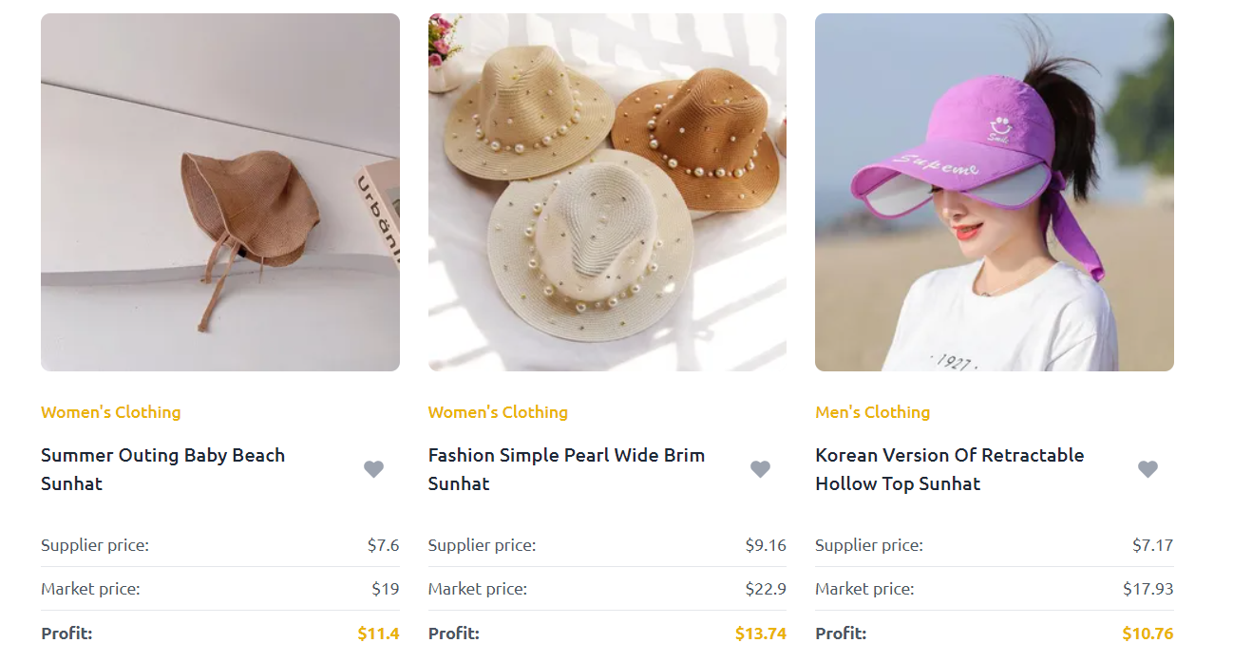Select the $10.76 profit value

1148,634
